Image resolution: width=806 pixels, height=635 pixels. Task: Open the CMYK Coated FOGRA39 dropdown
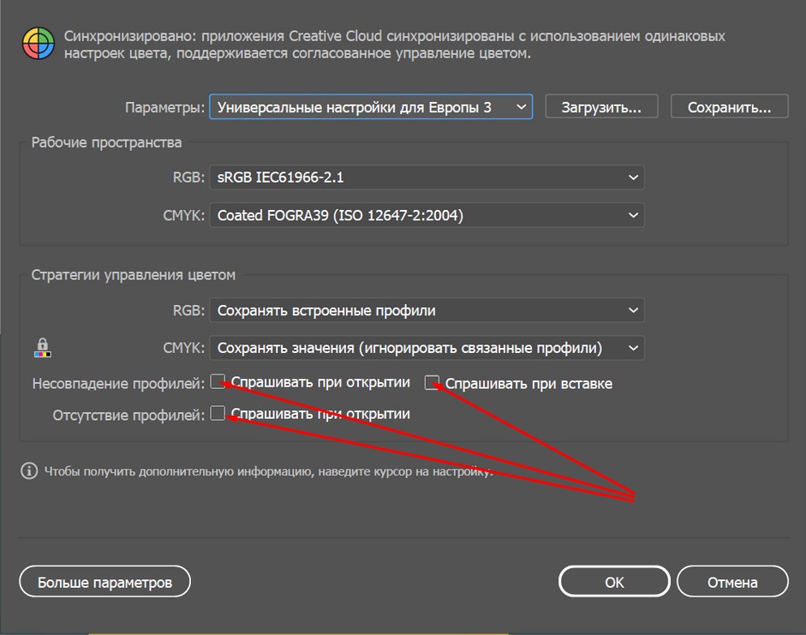tap(427, 215)
